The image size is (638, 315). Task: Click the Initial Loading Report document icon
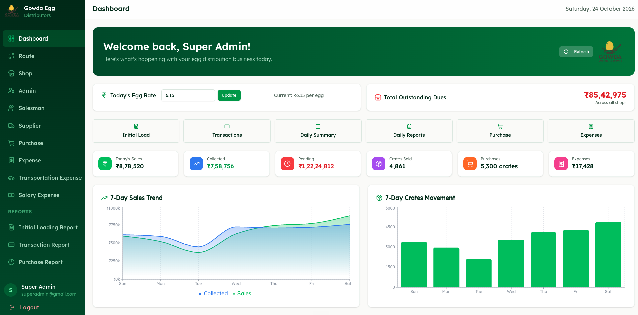click(11, 227)
